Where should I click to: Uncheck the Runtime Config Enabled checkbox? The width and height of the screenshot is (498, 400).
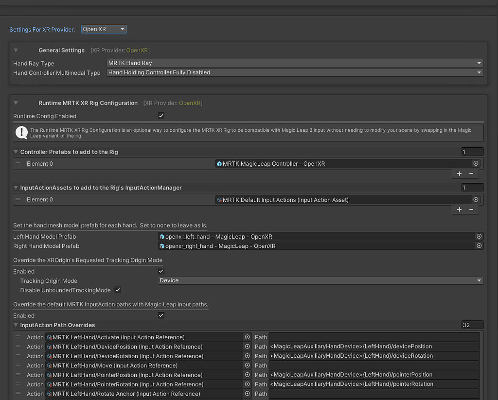point(160,116)
